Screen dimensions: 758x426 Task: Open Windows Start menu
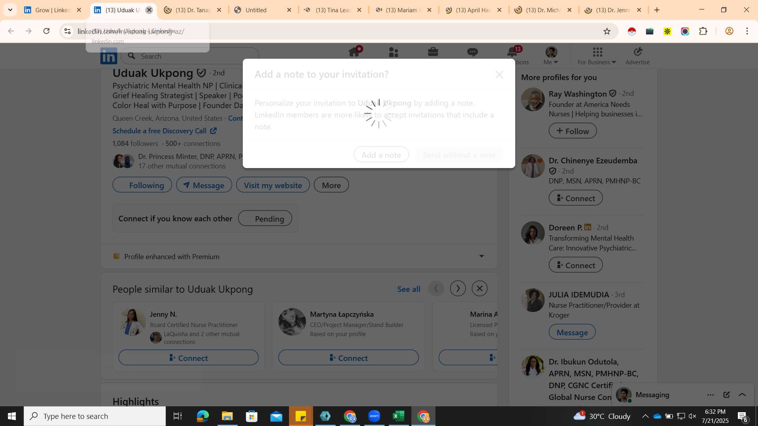tap(12, 416)
